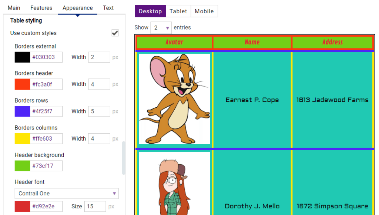
Task: Expand the Header font Contrail One dropdown
Action: [67, 194]
